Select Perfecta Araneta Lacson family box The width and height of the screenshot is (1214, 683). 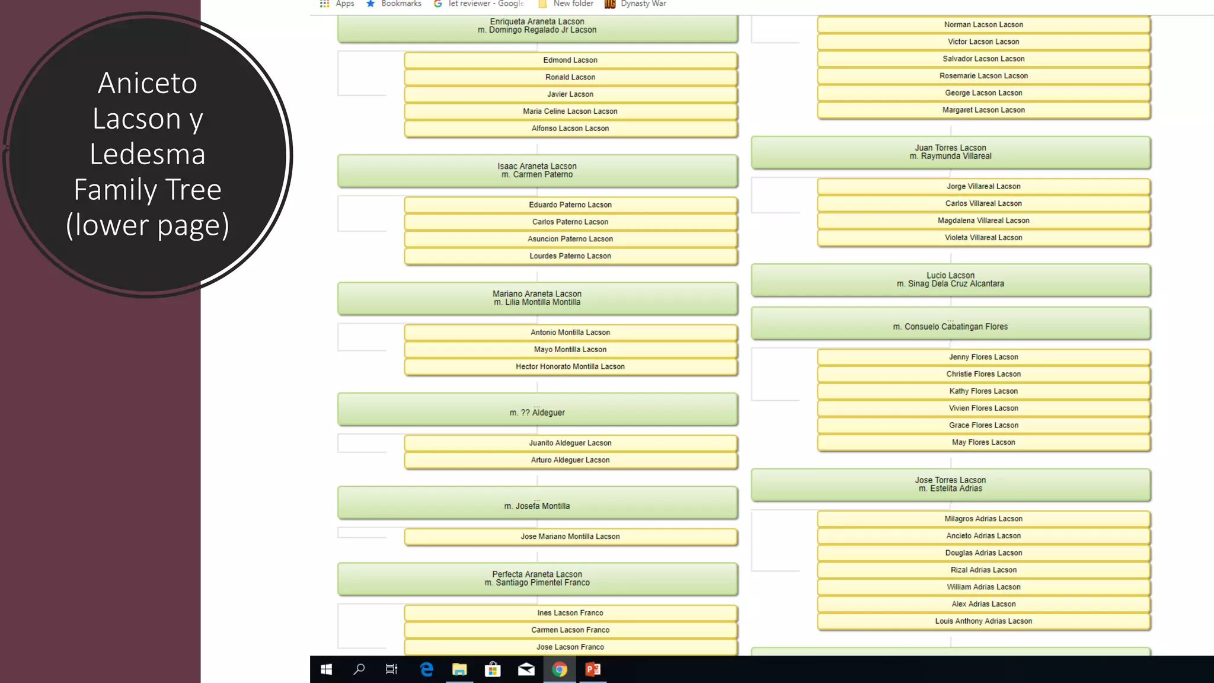pos(537,579)
